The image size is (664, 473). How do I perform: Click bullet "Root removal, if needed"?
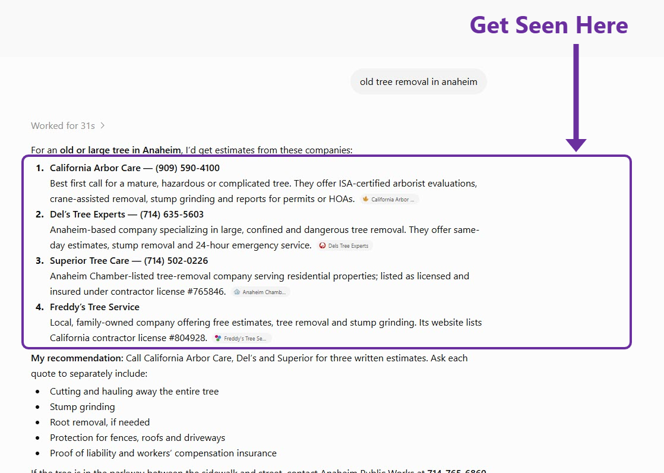pos(100,422)
